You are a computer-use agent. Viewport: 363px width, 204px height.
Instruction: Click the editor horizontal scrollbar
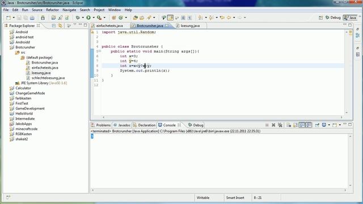tap(222, 117)
